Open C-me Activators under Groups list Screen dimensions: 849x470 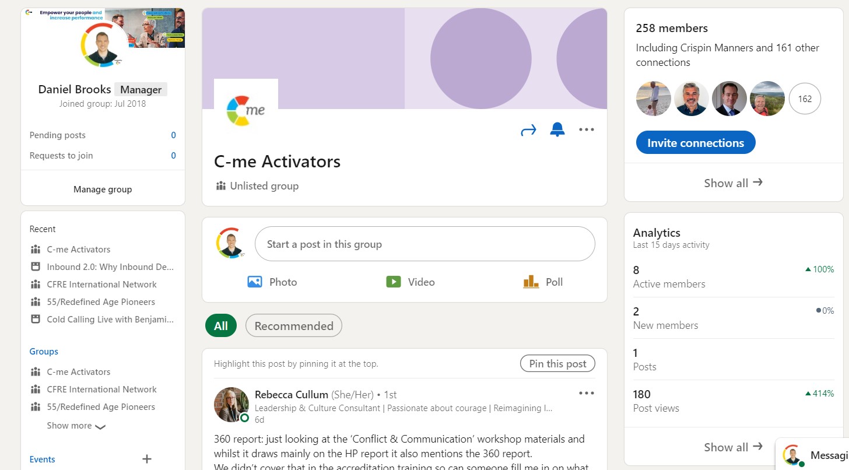(79, 371)
